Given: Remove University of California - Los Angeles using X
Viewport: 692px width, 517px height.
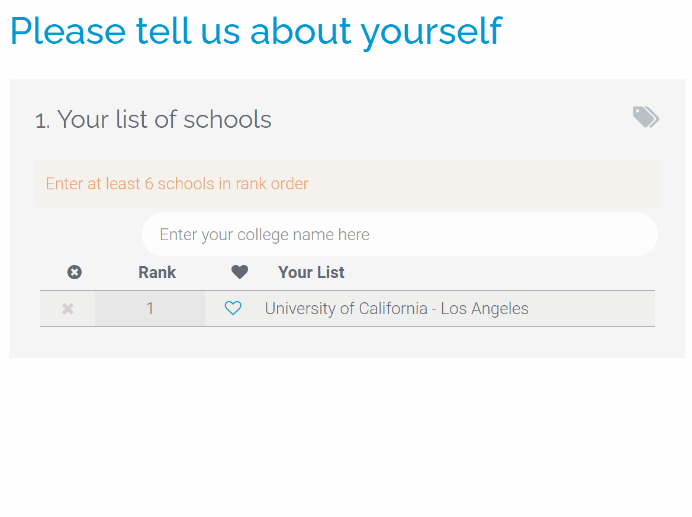Looking at the screenshot, I should click(67, 308).
